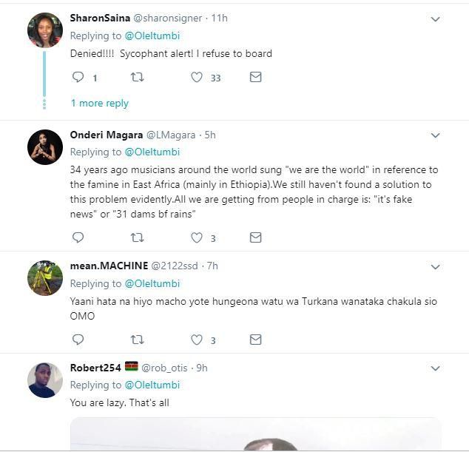The height and width of the screenshot is (452, 469).
Task: Open the chevron menu on mean.MACHINE's tweet
Action: pyautogui.click(x=435, y=266)
